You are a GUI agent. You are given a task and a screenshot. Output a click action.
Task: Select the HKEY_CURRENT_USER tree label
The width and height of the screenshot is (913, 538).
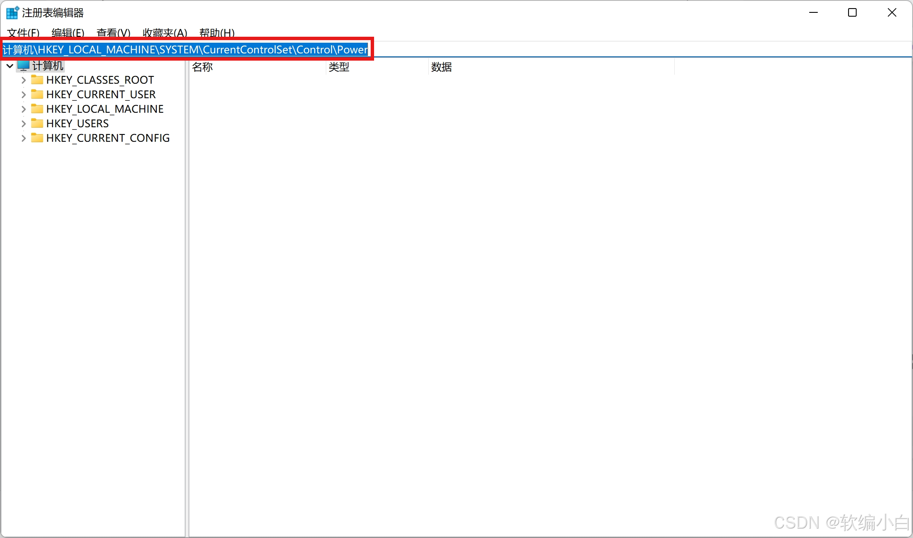point(101,94)
